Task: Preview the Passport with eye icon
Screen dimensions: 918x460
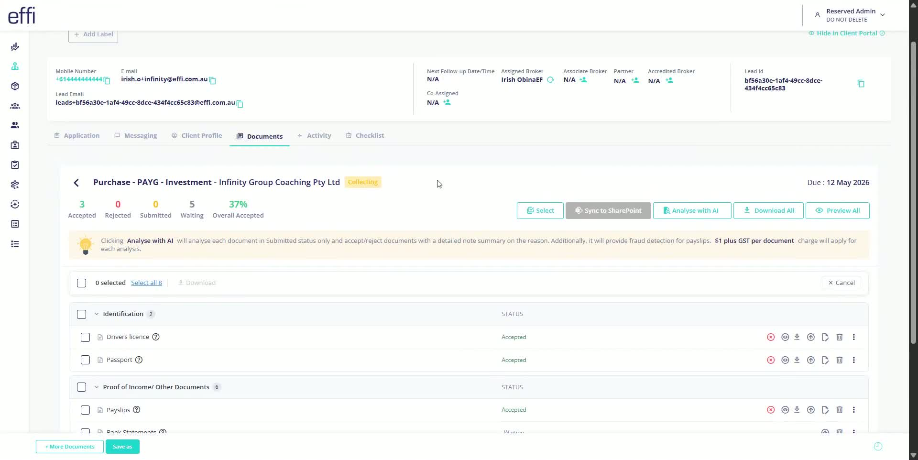Action: coord(785,360)
